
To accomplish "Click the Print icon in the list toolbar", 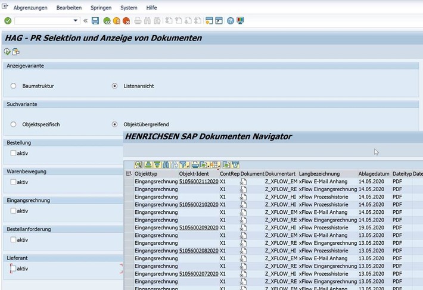I will click(195, 165).
